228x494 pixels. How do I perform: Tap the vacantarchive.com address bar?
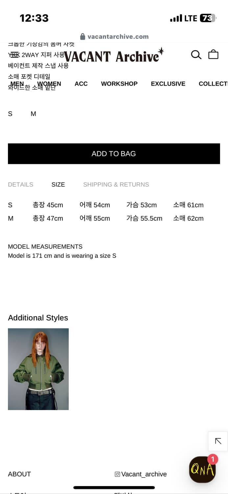(118, 37)
